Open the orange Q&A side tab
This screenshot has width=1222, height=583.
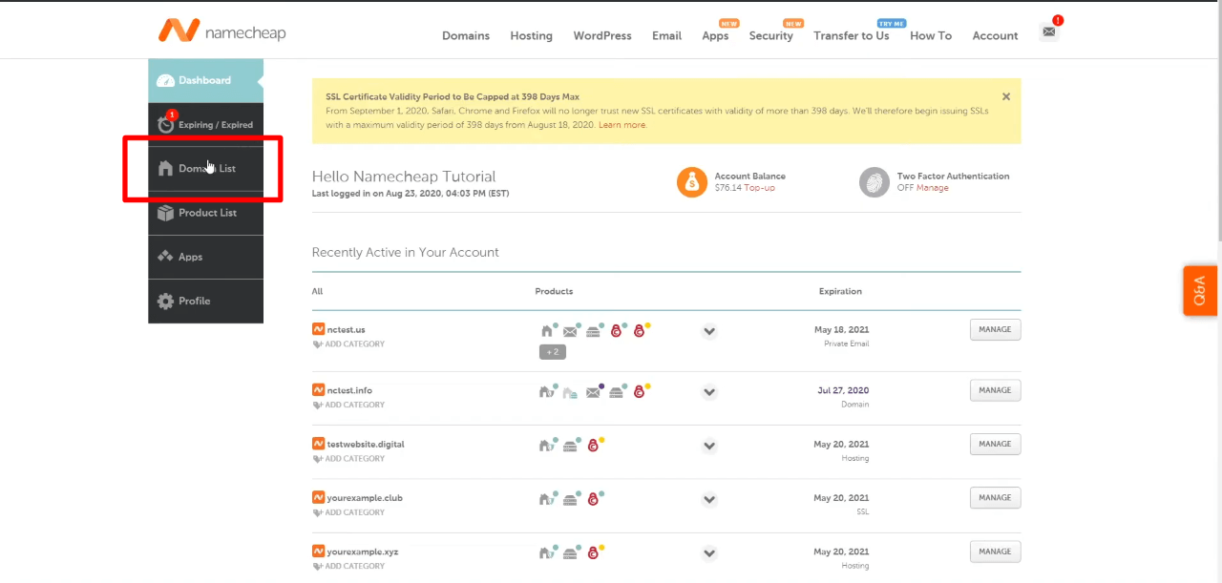pyautogui.click(x=1200, y=290)
